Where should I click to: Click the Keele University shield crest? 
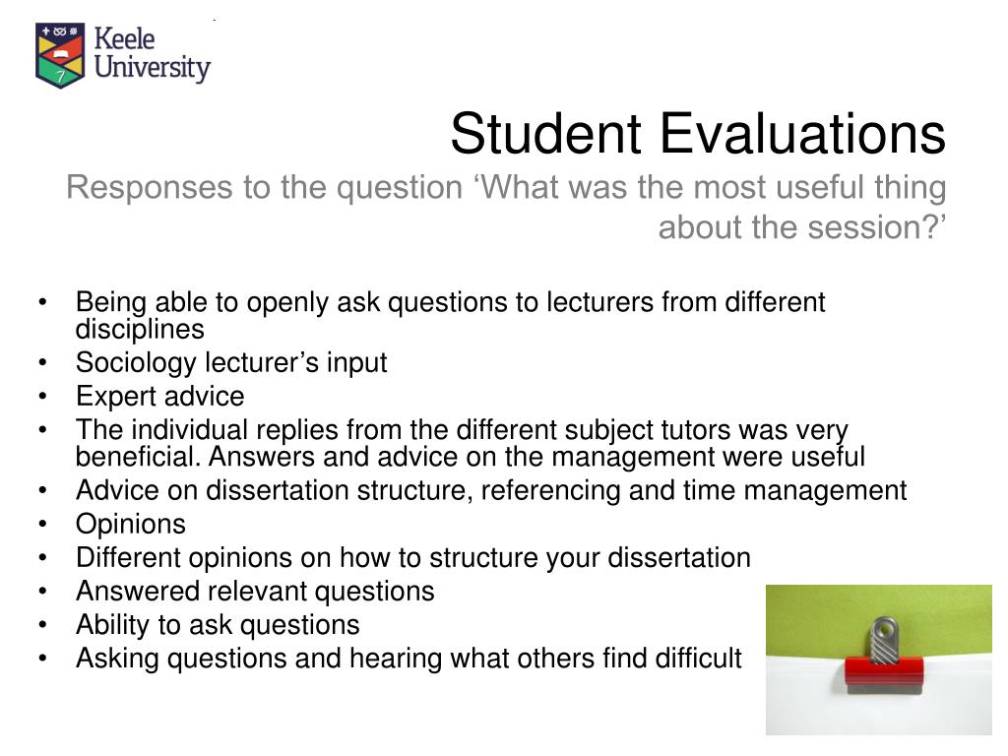click(60, 56)
